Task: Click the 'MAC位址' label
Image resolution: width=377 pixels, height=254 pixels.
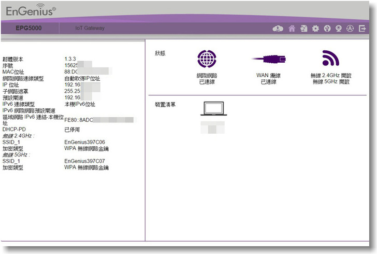Action: [13, 72]
